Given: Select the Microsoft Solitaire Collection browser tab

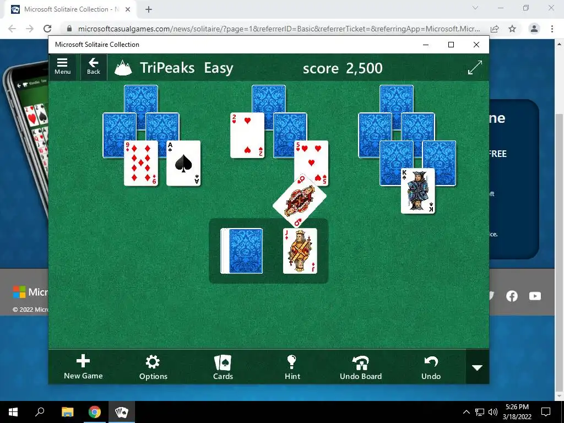Looking at the screenshot, I should tap(71, 9).
